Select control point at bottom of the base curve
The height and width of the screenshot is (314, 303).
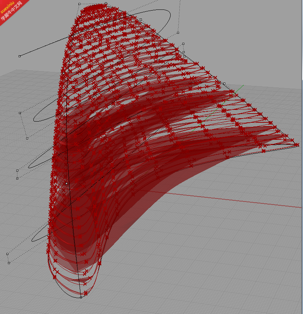pos(81,298)
